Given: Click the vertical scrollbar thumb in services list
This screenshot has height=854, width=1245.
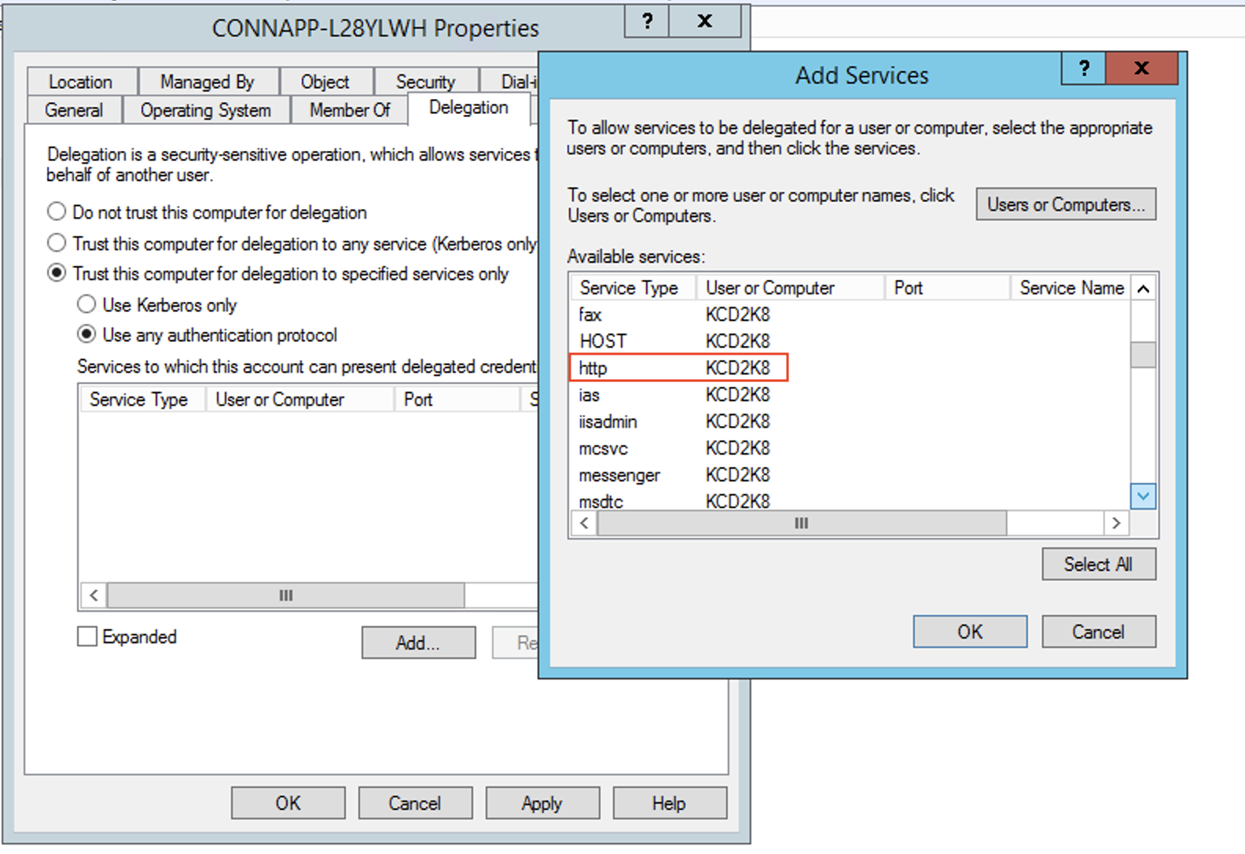Looking at the screenshot, I should (x=1142, y=355).
